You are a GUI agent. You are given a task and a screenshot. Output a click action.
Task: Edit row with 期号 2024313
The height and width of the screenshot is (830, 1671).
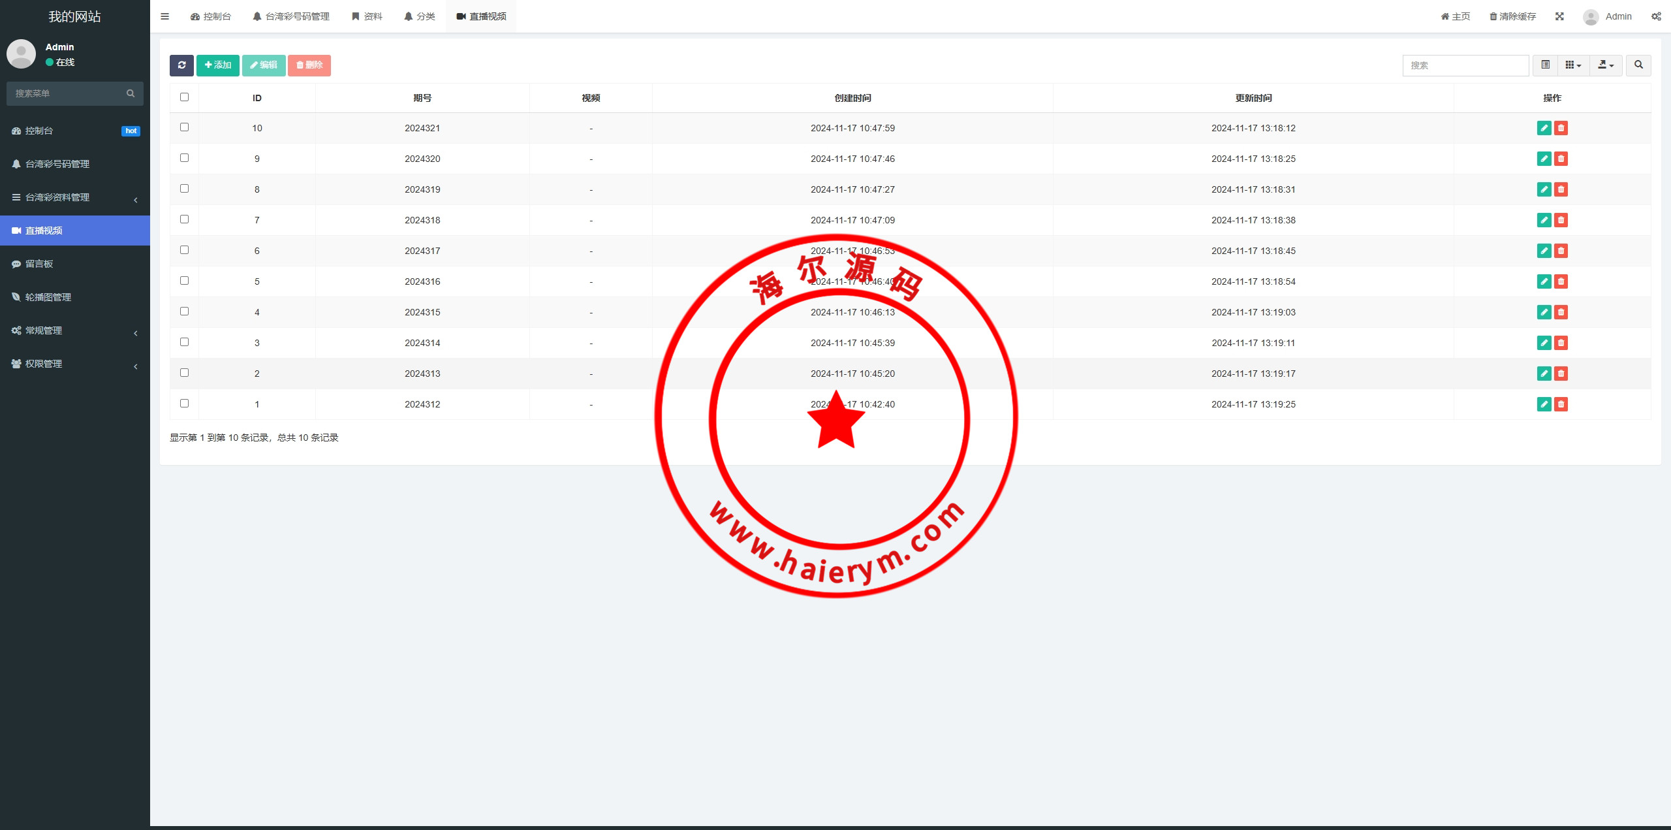(x=1544, y=374)
